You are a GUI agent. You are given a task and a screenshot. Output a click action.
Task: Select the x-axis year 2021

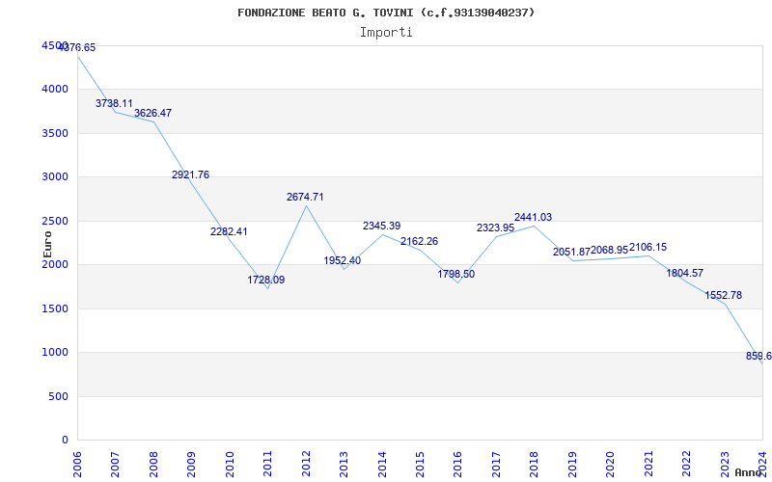coord(648,465)
